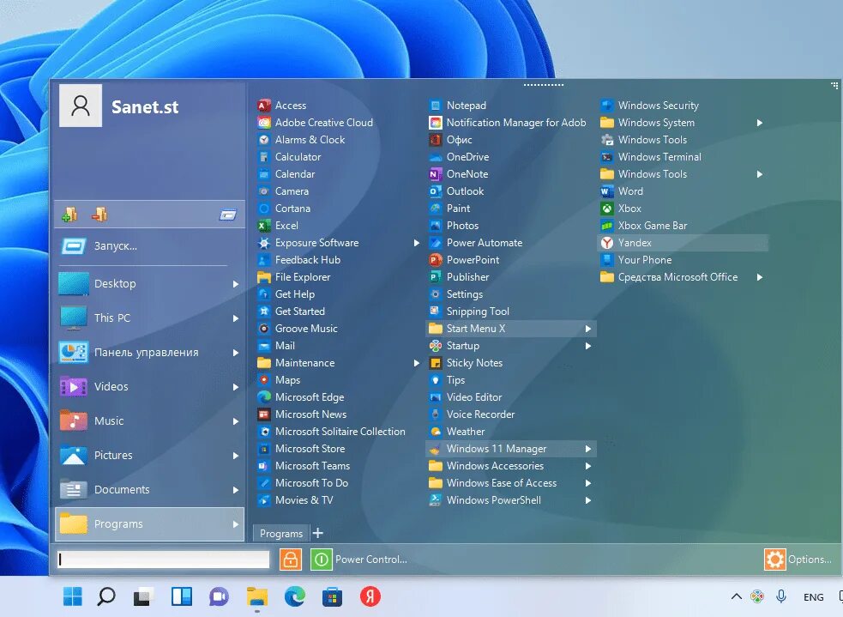Open Microsoft Store icon in programs list
The width and height of the screenshot is (843, 617).
(263, 449)
